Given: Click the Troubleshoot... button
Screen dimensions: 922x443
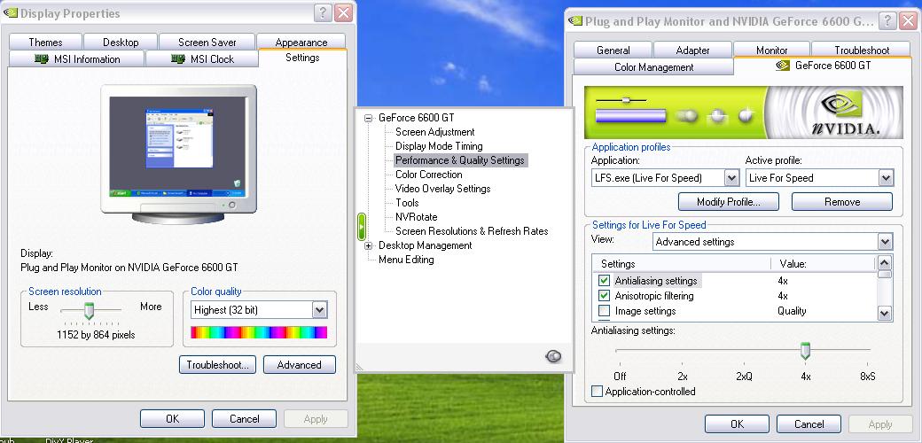Looking at the screenshot, I should pos(217,365).
